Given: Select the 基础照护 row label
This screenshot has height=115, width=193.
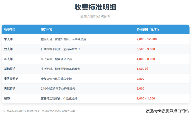Looking at the screenshot, I should click(10, 69).
